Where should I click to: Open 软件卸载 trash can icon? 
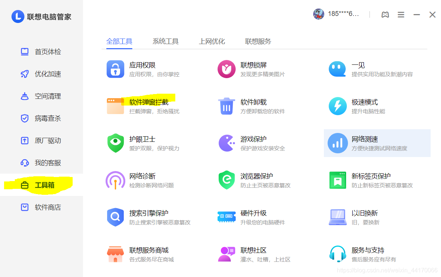click(x=226, y=106)
